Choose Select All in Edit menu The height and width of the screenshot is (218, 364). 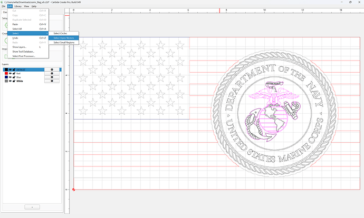point(28,29)
